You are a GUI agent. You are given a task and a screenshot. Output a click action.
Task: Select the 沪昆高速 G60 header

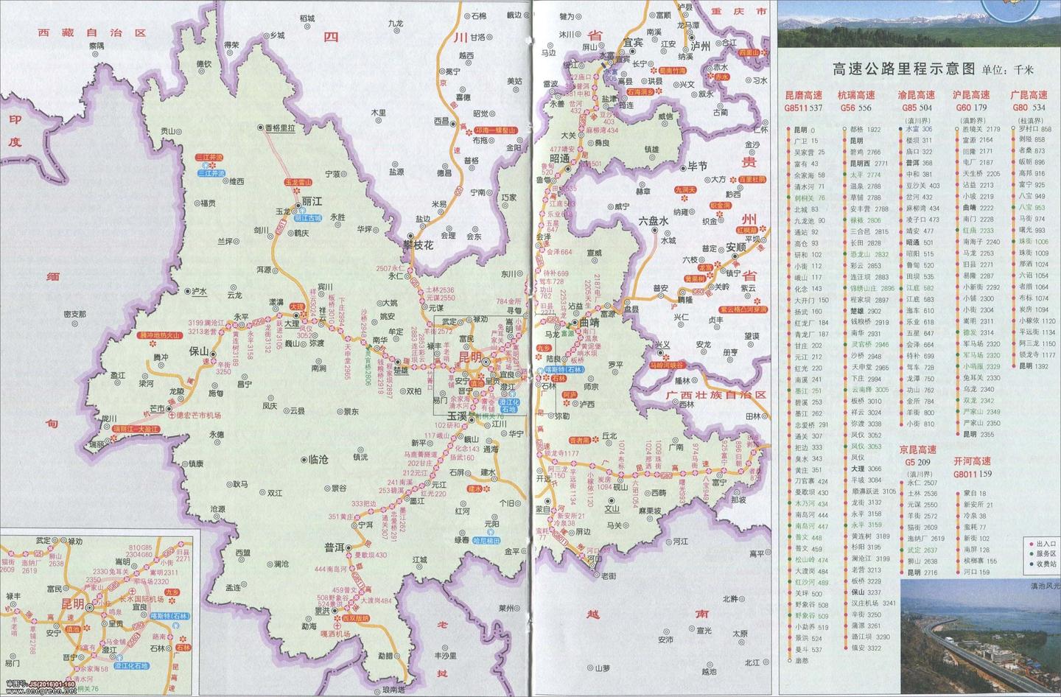point(971,94)
